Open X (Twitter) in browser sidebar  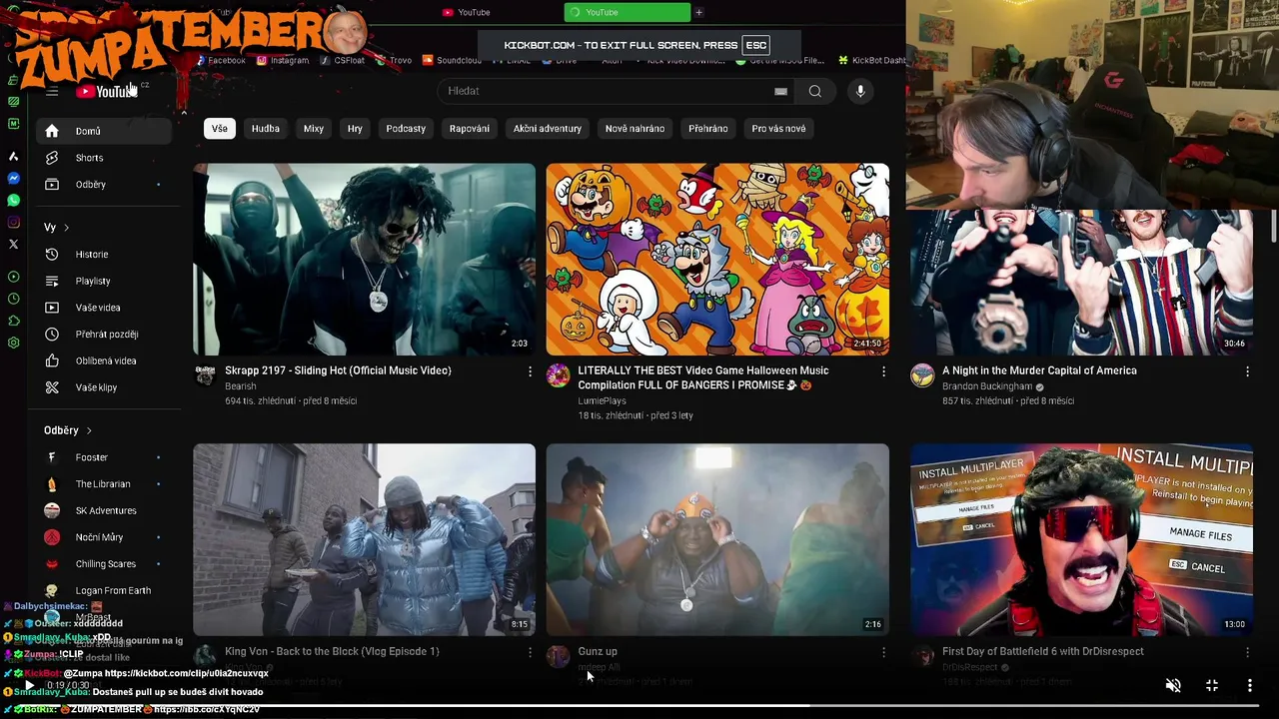[x=13, y=245]
